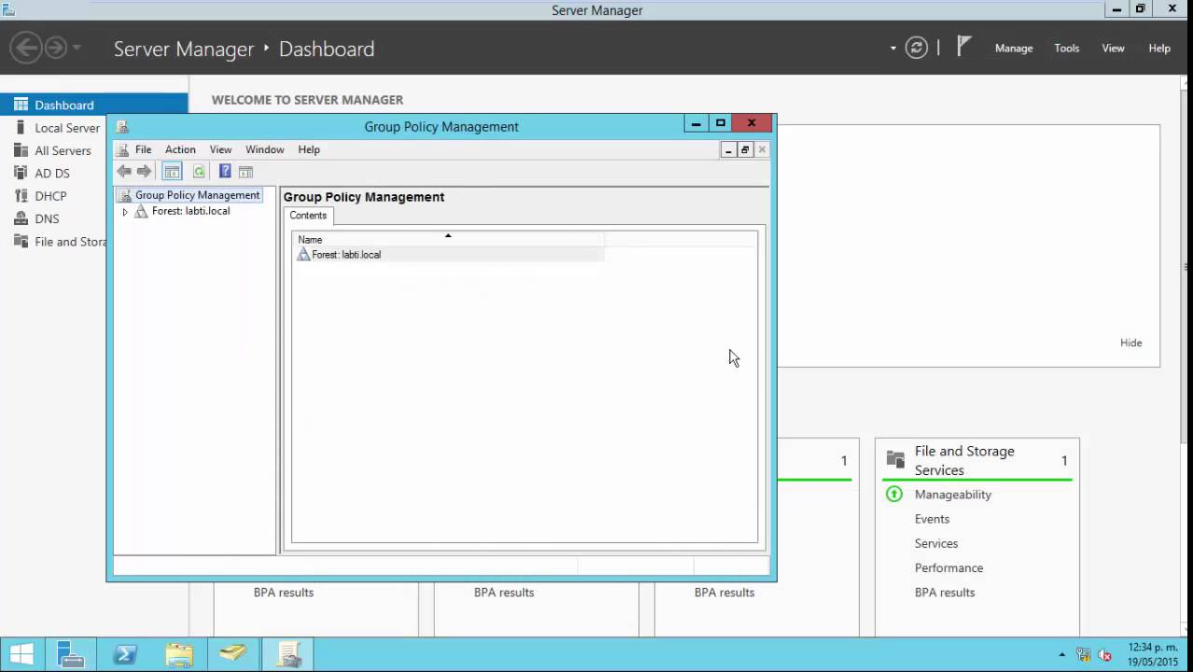Open Server Manager's Manage menu
Viewport: 1193px width, 672px height.
pos(1014,49)
